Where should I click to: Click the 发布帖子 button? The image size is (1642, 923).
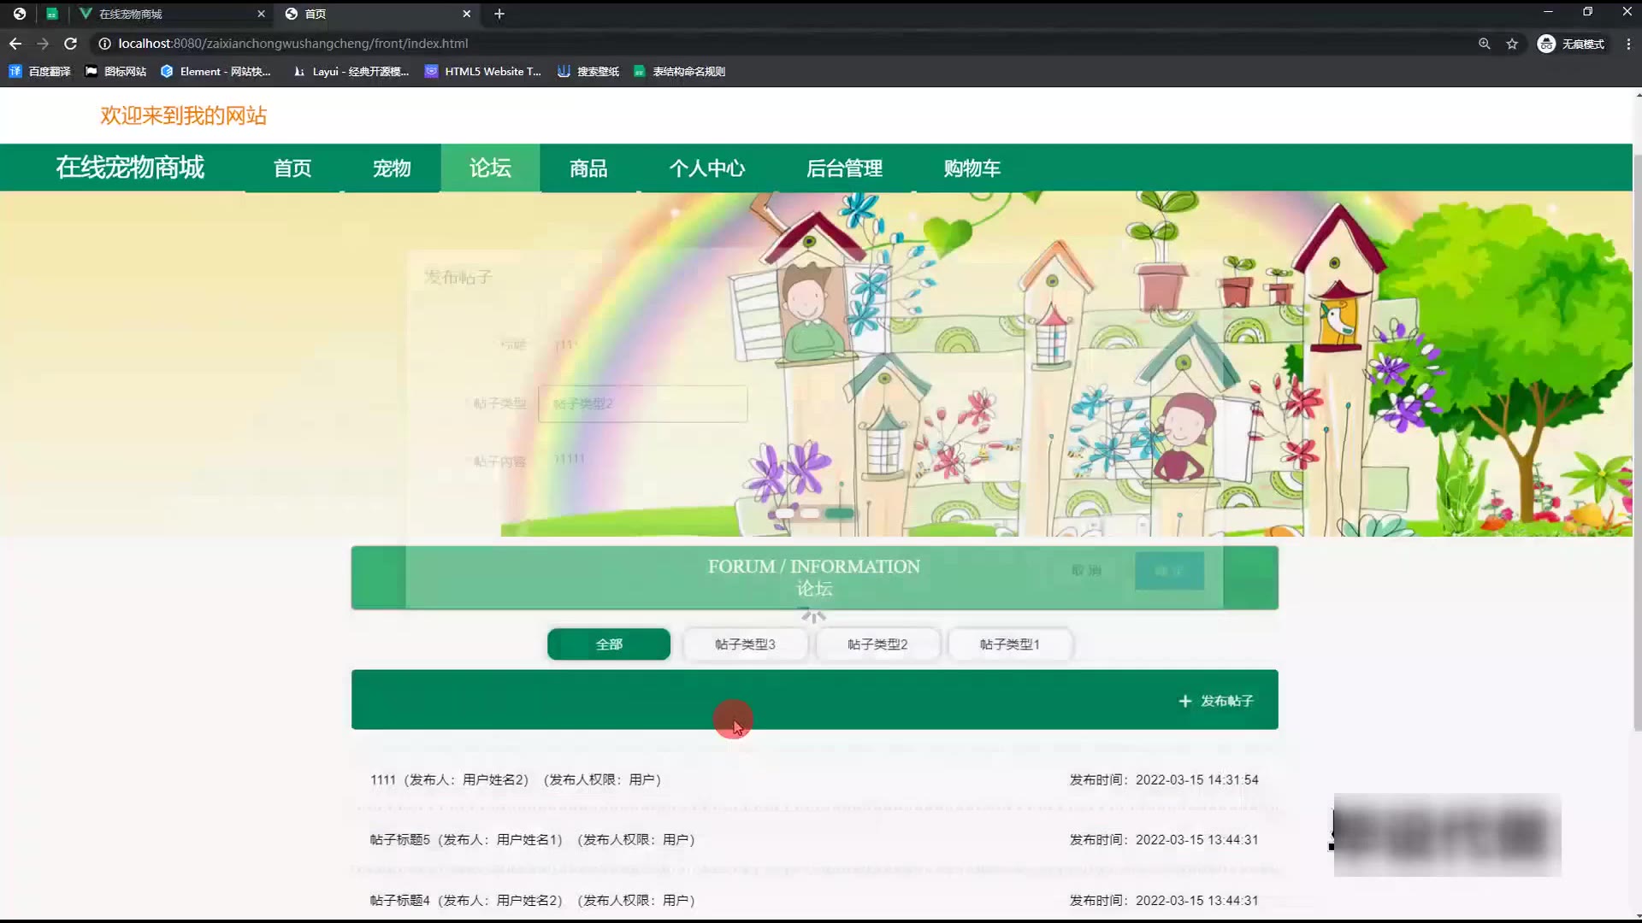(1216, 701)
